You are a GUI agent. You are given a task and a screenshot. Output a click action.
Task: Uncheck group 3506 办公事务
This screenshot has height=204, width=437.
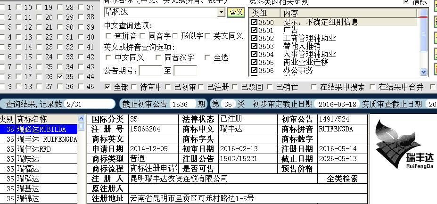pos(254,70)
